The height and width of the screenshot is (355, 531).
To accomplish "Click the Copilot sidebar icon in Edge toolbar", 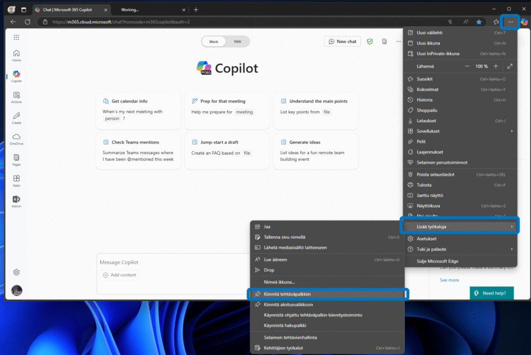I will coord(525,22).
